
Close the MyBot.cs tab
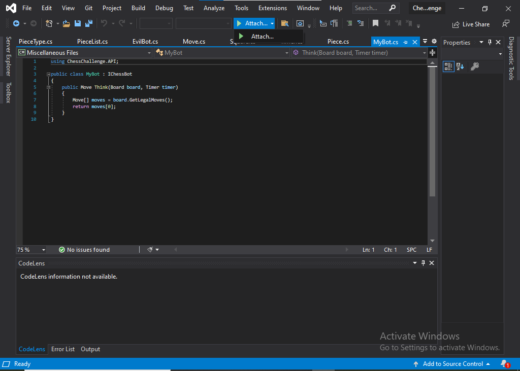[x=414, y=42]
